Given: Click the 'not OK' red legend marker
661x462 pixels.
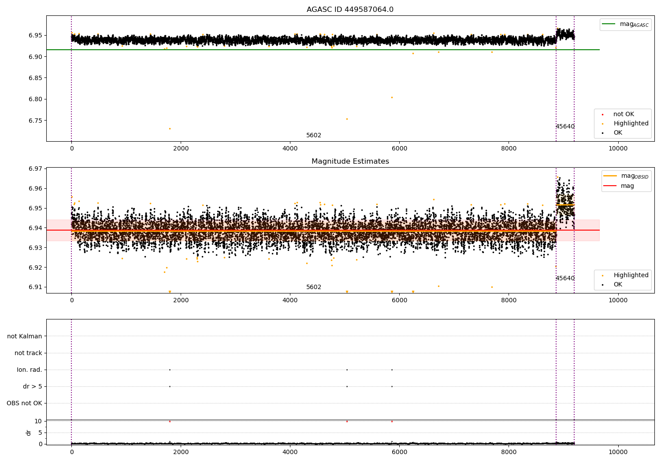Looking at the screenshot, I should (x=602, y=114).
